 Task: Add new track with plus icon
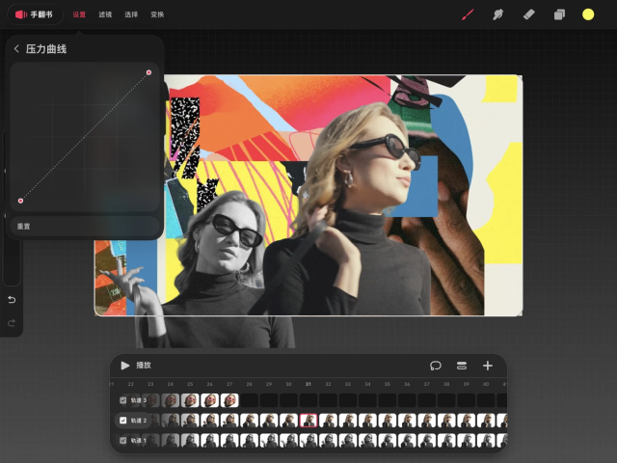tap(488, 366)
